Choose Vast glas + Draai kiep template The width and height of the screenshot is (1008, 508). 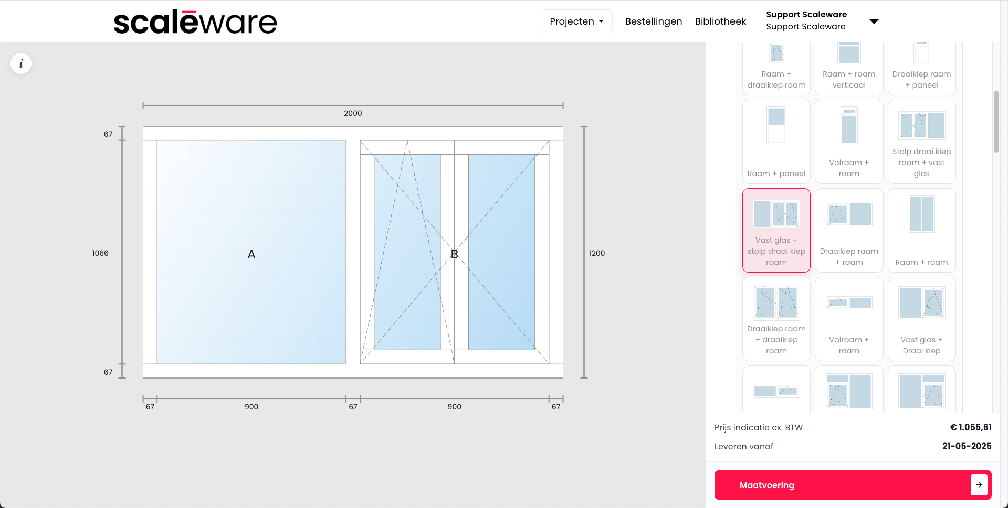click(921, 319)
